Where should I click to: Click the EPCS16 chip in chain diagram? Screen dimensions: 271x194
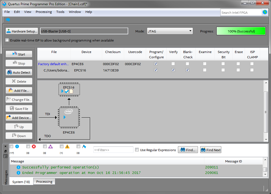(x=69, y=90)
